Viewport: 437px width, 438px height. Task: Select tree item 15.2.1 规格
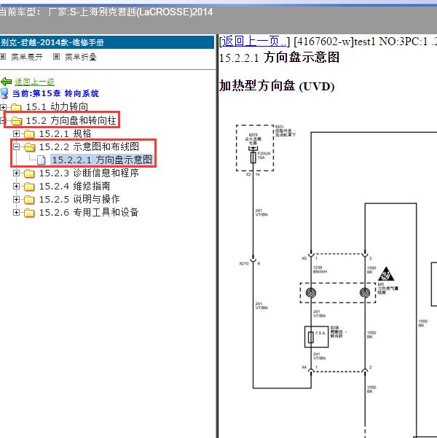(65, 133)
